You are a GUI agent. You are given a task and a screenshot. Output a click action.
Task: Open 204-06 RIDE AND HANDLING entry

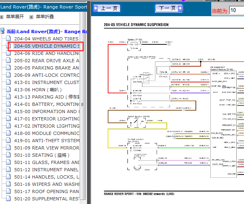[47, 53]
